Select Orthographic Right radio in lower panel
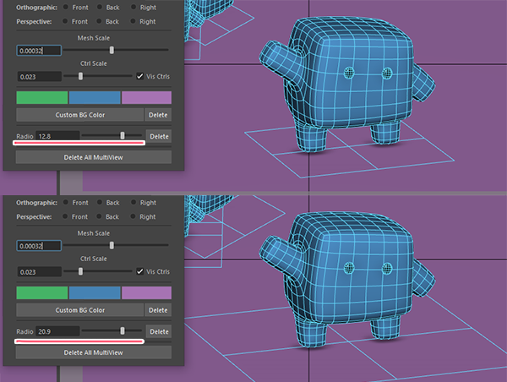 (x=133, y=203)
